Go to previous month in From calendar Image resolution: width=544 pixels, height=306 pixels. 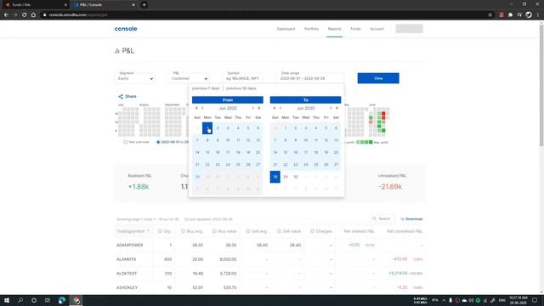tap(202, 108)
